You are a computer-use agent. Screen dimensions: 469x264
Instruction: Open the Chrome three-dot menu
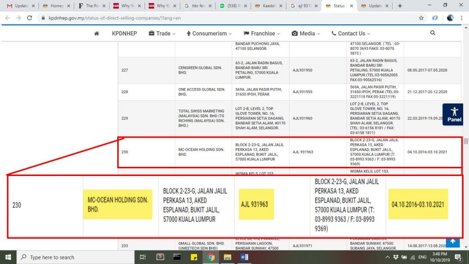tap(462, 18)
